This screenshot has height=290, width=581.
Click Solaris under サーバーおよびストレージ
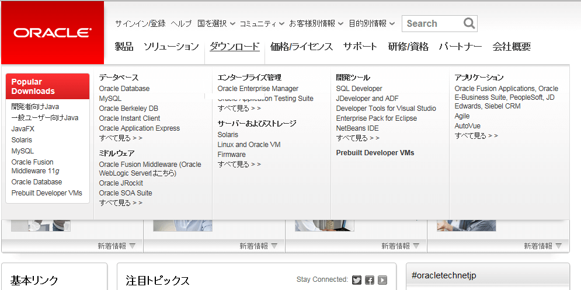coord(228,134)
